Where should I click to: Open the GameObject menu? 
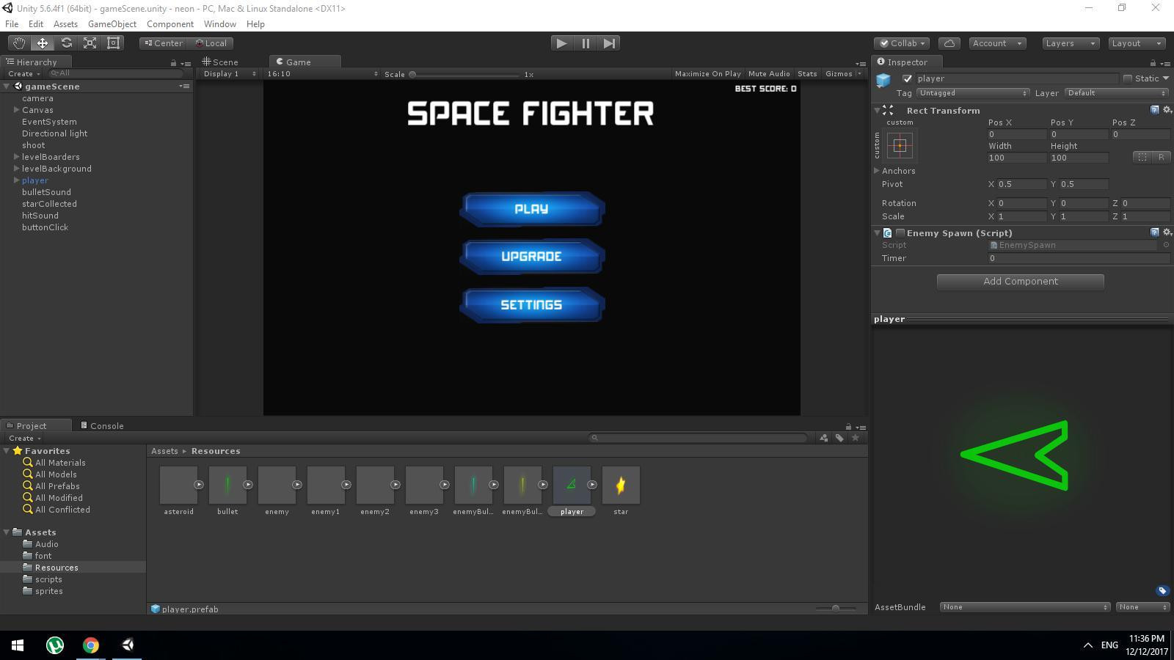pyautogui.click(x=112, y=23)
